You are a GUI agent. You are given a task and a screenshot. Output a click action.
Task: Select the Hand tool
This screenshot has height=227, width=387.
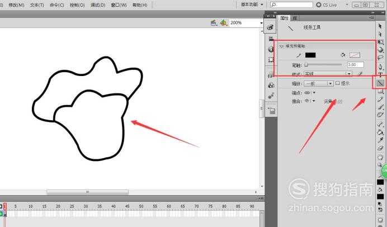click(x=380, y=157)
